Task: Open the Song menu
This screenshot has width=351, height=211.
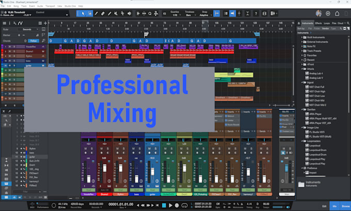Action: coord(16,6)
